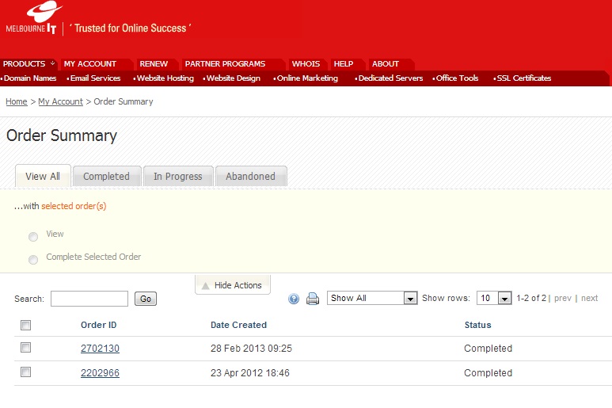Viewport: 612px width, 408px height.
Task: Open the Show rows dropdown
Action: point(494,299)
